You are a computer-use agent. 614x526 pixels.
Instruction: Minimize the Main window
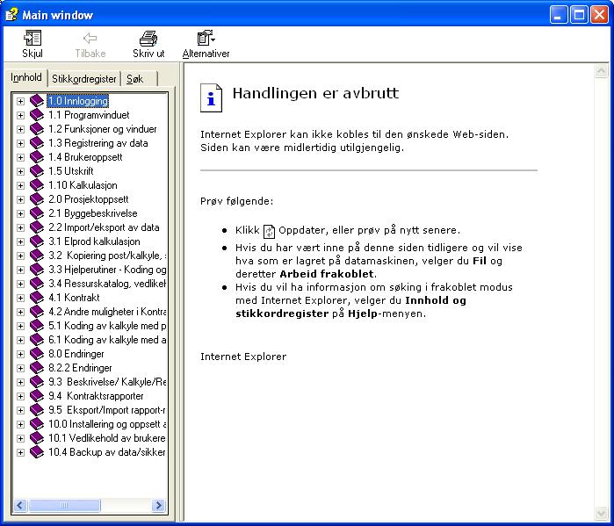pos(559,15)
